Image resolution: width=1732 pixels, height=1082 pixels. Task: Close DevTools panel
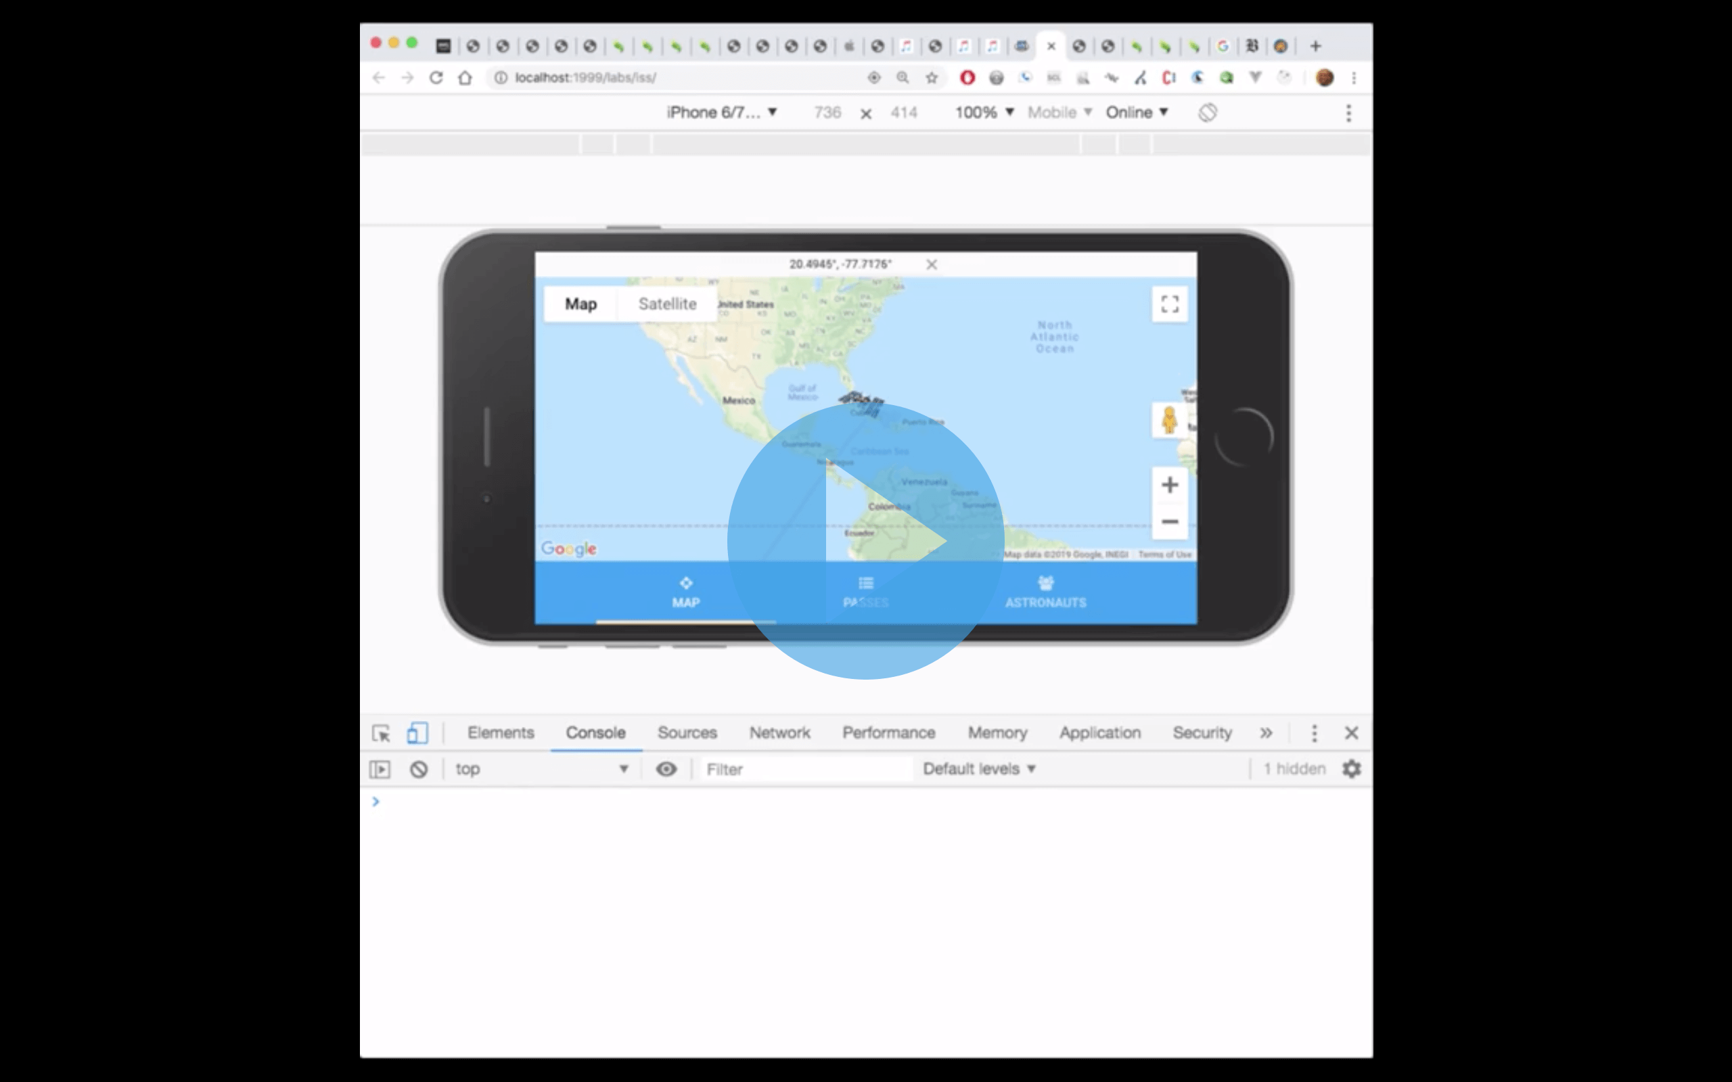point(1351,733)
